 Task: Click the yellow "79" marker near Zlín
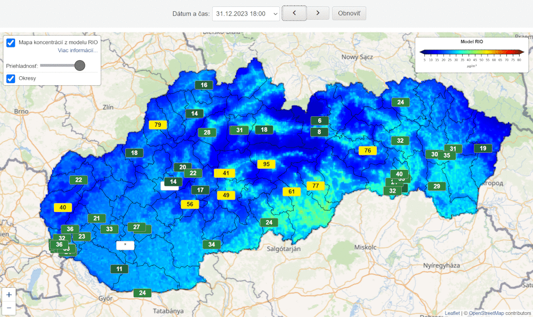click(157, 125)
